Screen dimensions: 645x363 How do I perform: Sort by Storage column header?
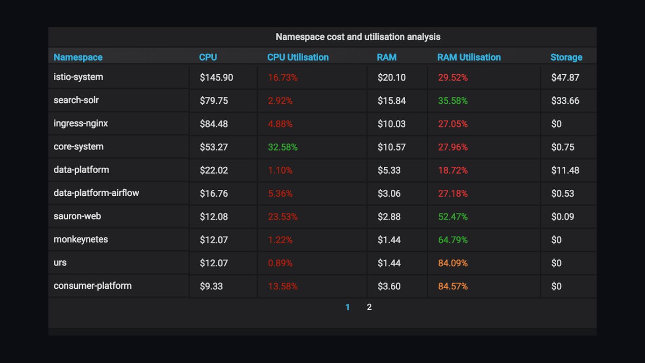567,57
